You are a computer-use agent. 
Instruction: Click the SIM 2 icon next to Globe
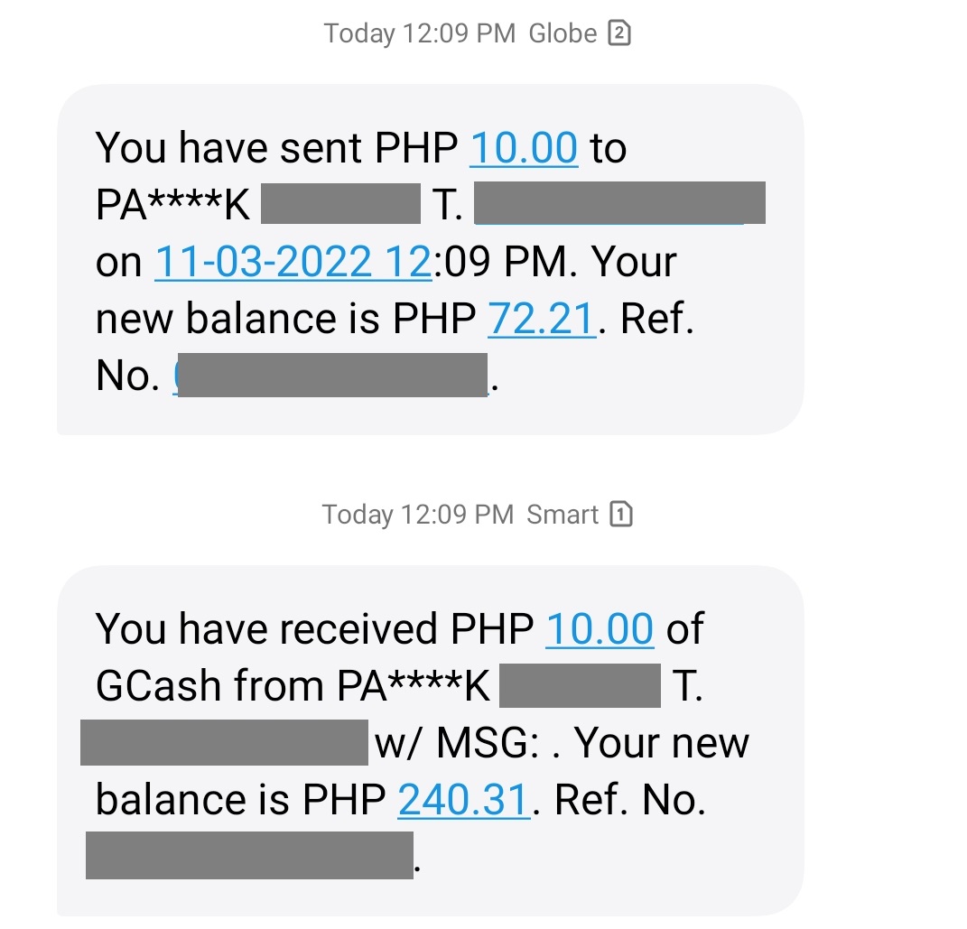[x=618, y=33]
